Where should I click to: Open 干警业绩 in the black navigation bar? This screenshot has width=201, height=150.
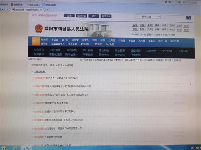88,55
